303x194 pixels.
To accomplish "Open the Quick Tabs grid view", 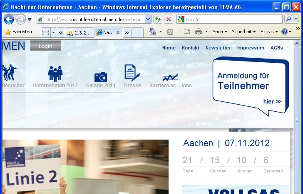I will (46, 32).
